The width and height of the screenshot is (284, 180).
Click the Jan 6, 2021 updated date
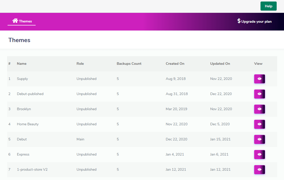[x=219, y=155]
